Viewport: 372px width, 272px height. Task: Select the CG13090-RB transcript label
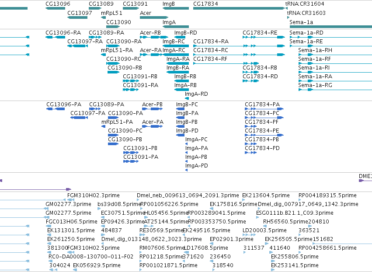[125, 68]
